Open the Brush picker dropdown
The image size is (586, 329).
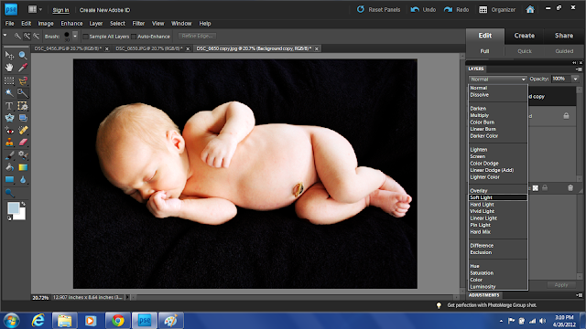tap(75, 37)
